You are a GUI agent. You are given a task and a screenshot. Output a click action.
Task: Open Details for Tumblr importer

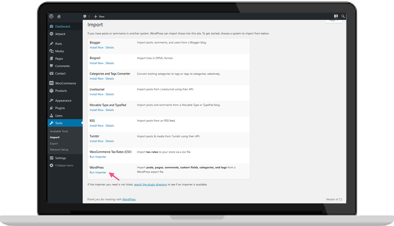coord(110,141)
